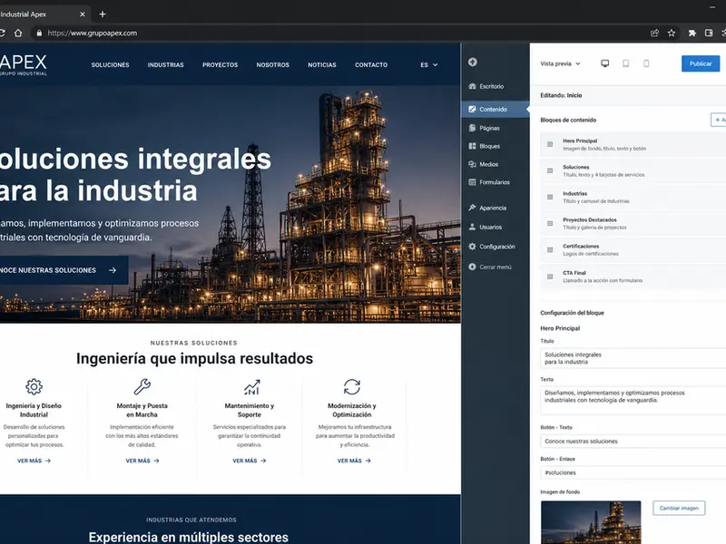
Task: Open the browser extensions puzzle icon
Action: point(692,33)
